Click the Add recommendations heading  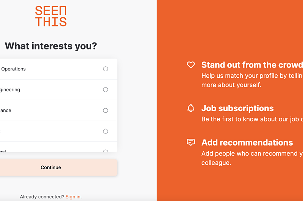click(247, 143)
